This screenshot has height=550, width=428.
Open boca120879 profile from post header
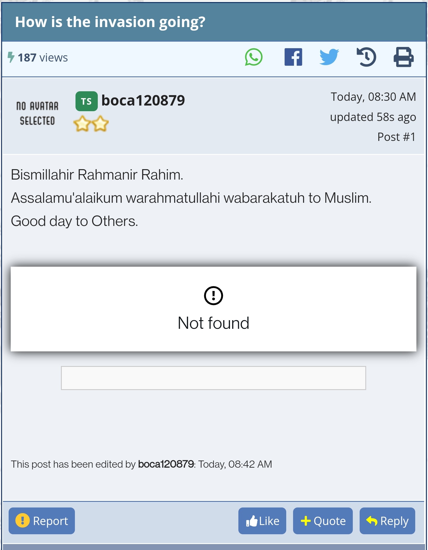143,100
